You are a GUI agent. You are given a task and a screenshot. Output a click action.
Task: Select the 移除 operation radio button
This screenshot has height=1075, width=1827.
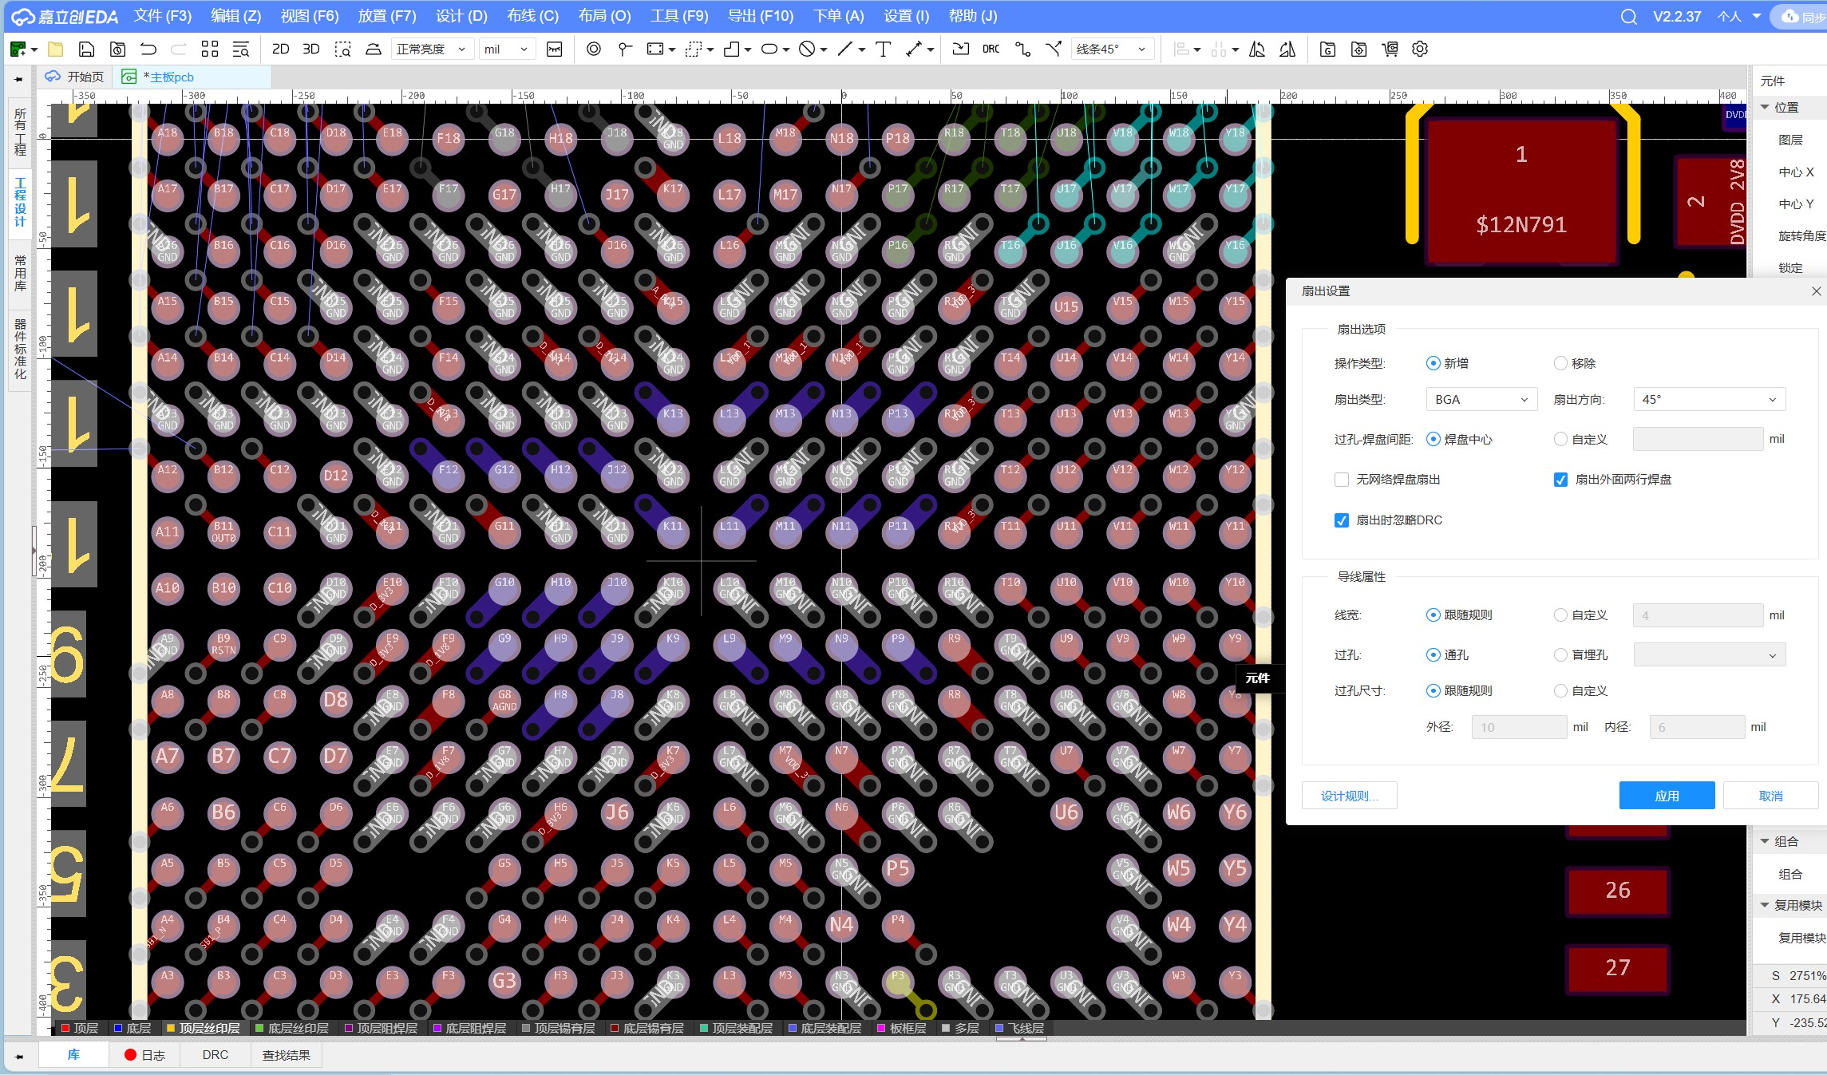click(x=1560, y=364)
